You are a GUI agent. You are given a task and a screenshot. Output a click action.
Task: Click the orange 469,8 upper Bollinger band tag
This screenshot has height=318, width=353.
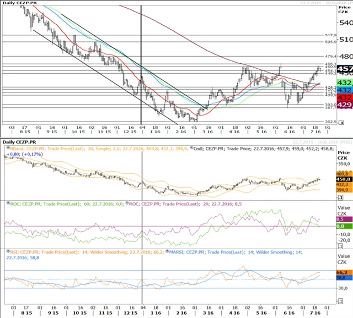point(342,173)
